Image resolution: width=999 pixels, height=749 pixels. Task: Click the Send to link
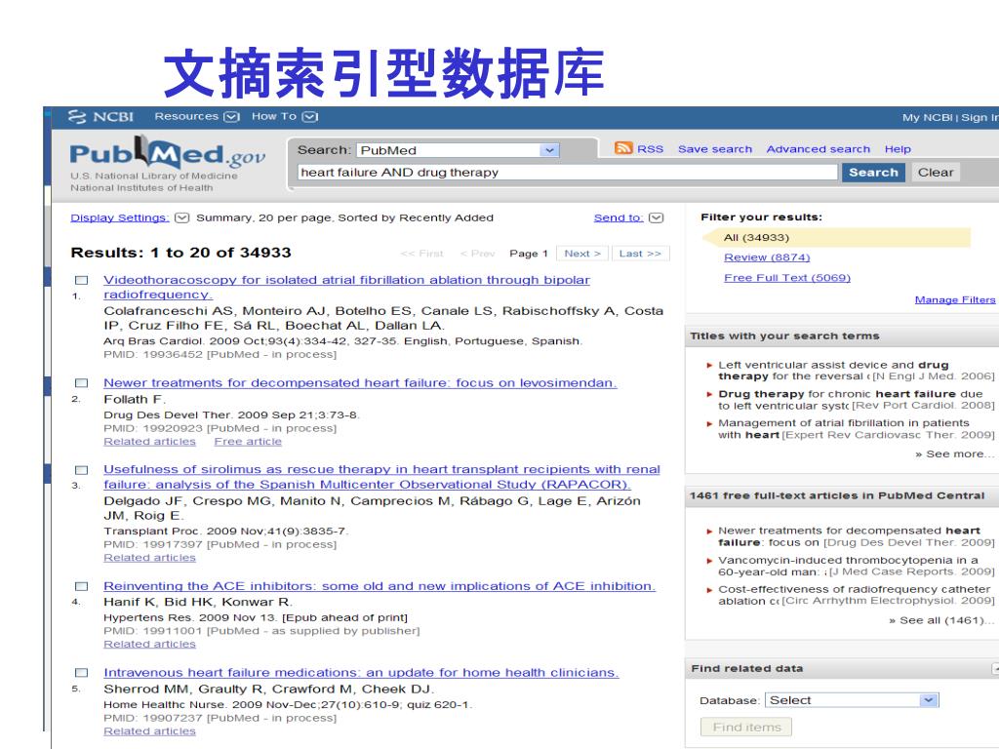coord(618,217)
